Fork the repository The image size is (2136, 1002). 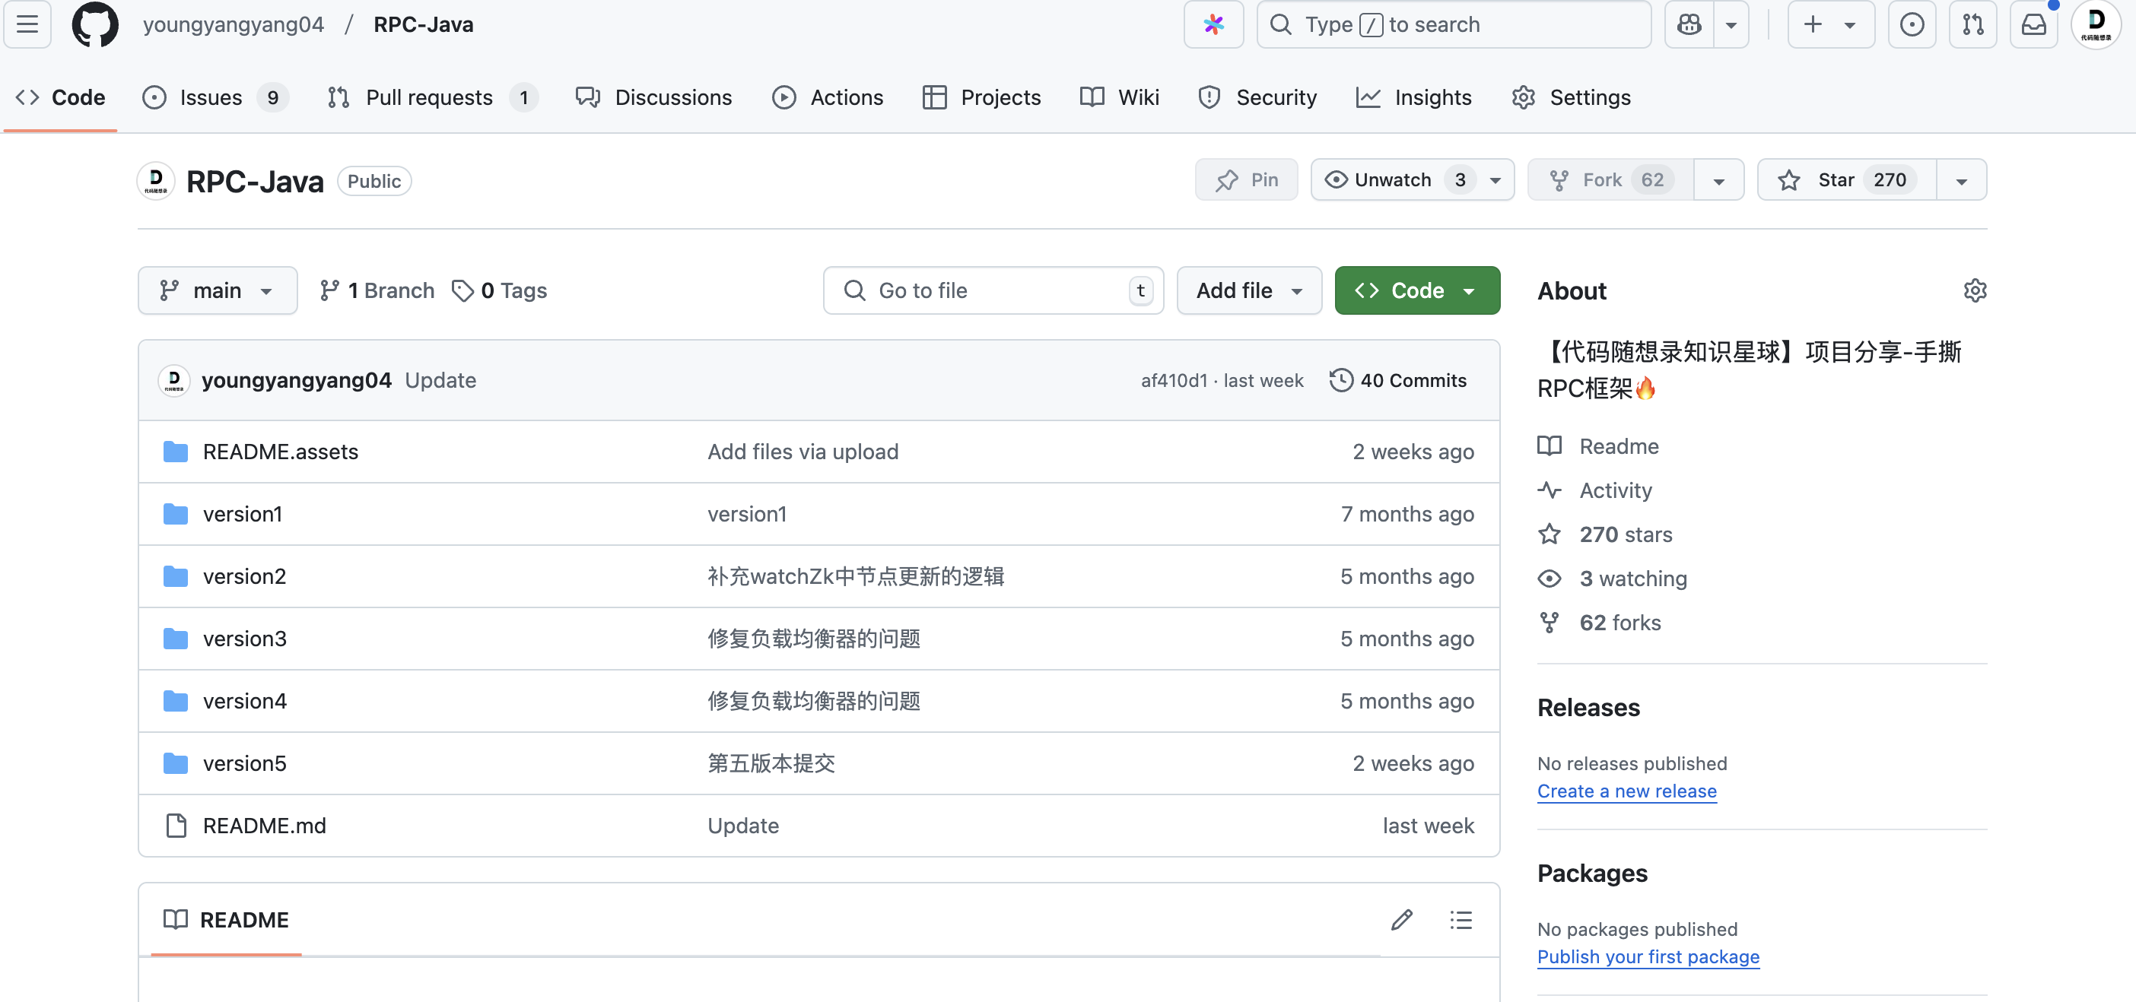pos(1610,180)
